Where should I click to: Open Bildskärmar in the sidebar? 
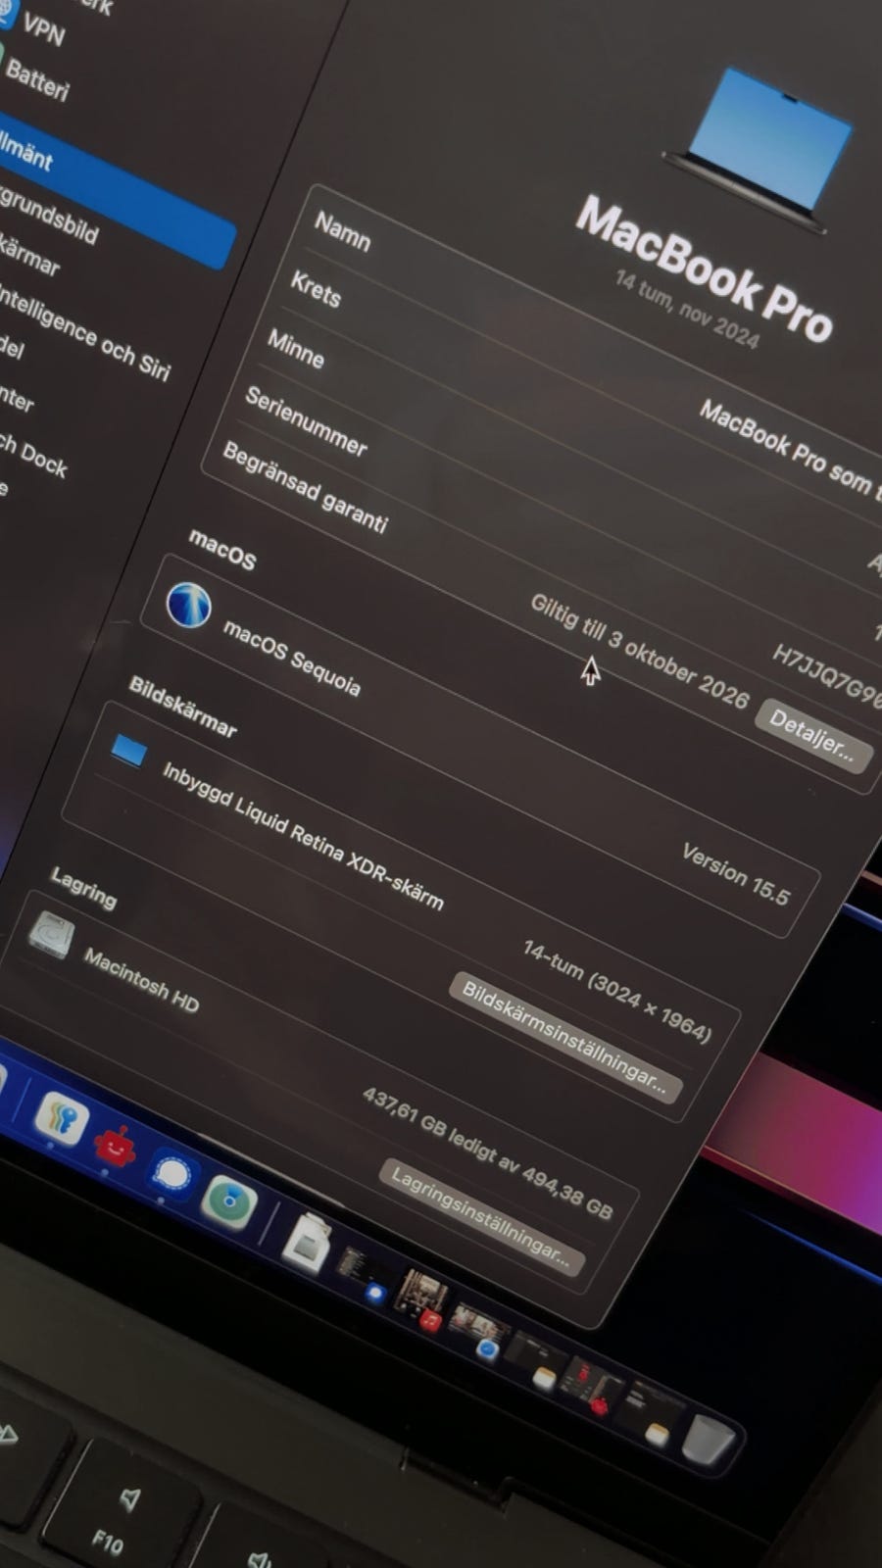tap(29, 256)
